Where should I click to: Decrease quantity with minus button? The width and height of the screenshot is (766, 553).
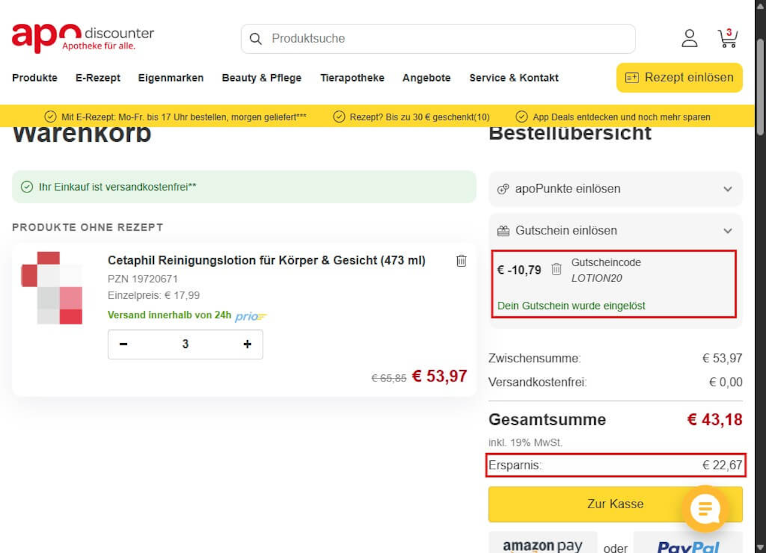tap(123, 344)
